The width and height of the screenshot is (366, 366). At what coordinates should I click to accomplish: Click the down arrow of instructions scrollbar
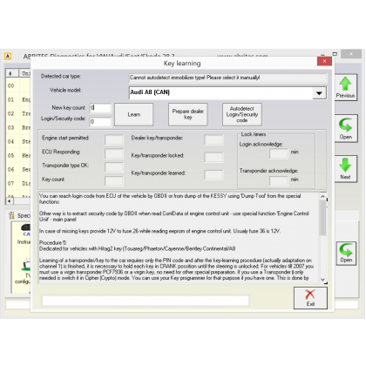point(322,280)
